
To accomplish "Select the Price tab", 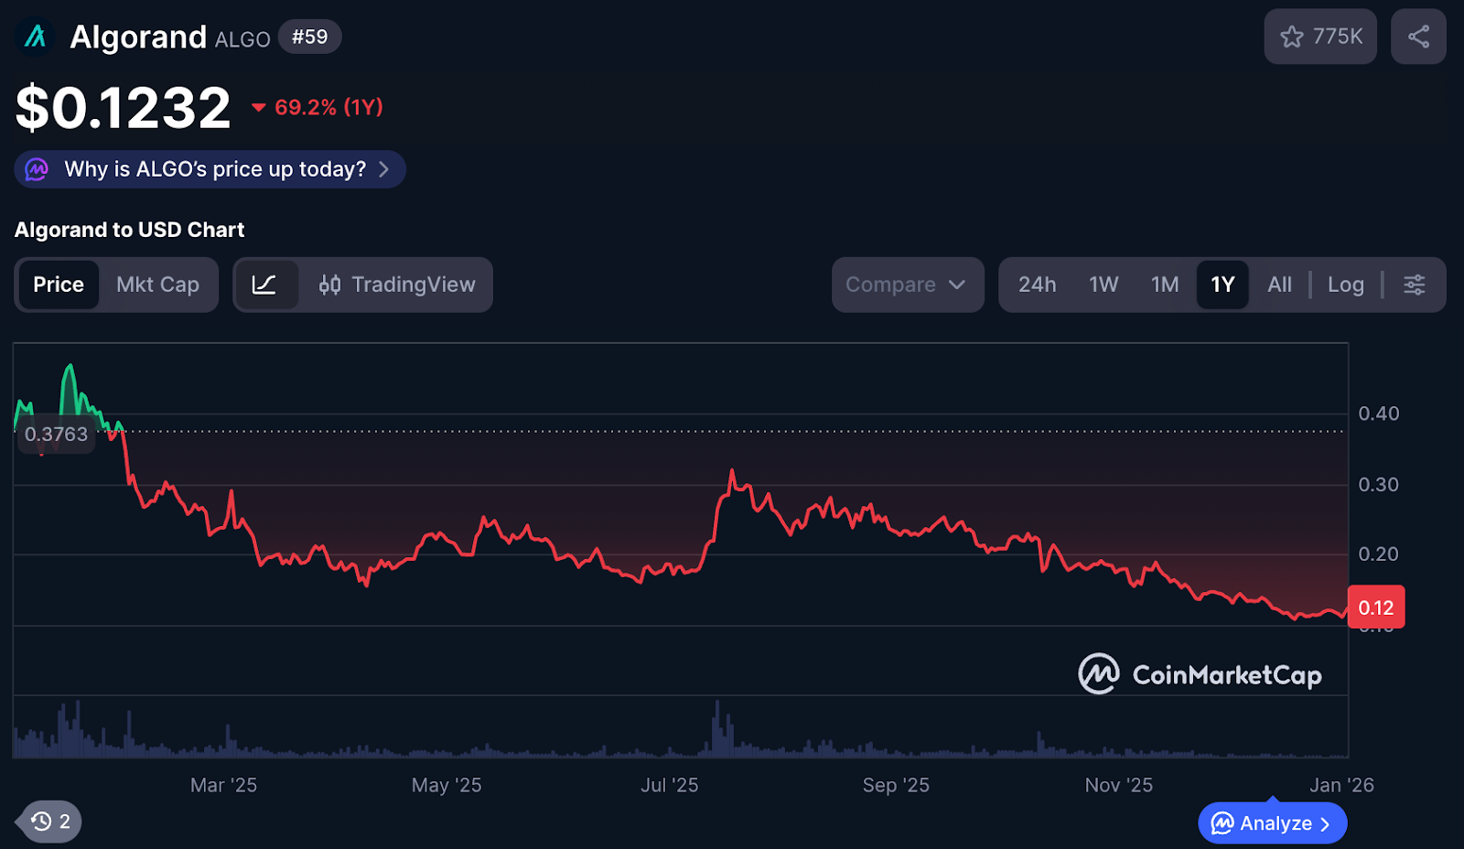I will click(x=58, y=285).
